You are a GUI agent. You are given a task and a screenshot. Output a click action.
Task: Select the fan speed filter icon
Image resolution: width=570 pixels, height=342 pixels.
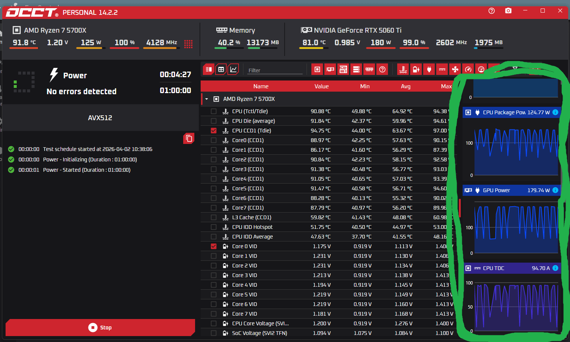[455, 69]
